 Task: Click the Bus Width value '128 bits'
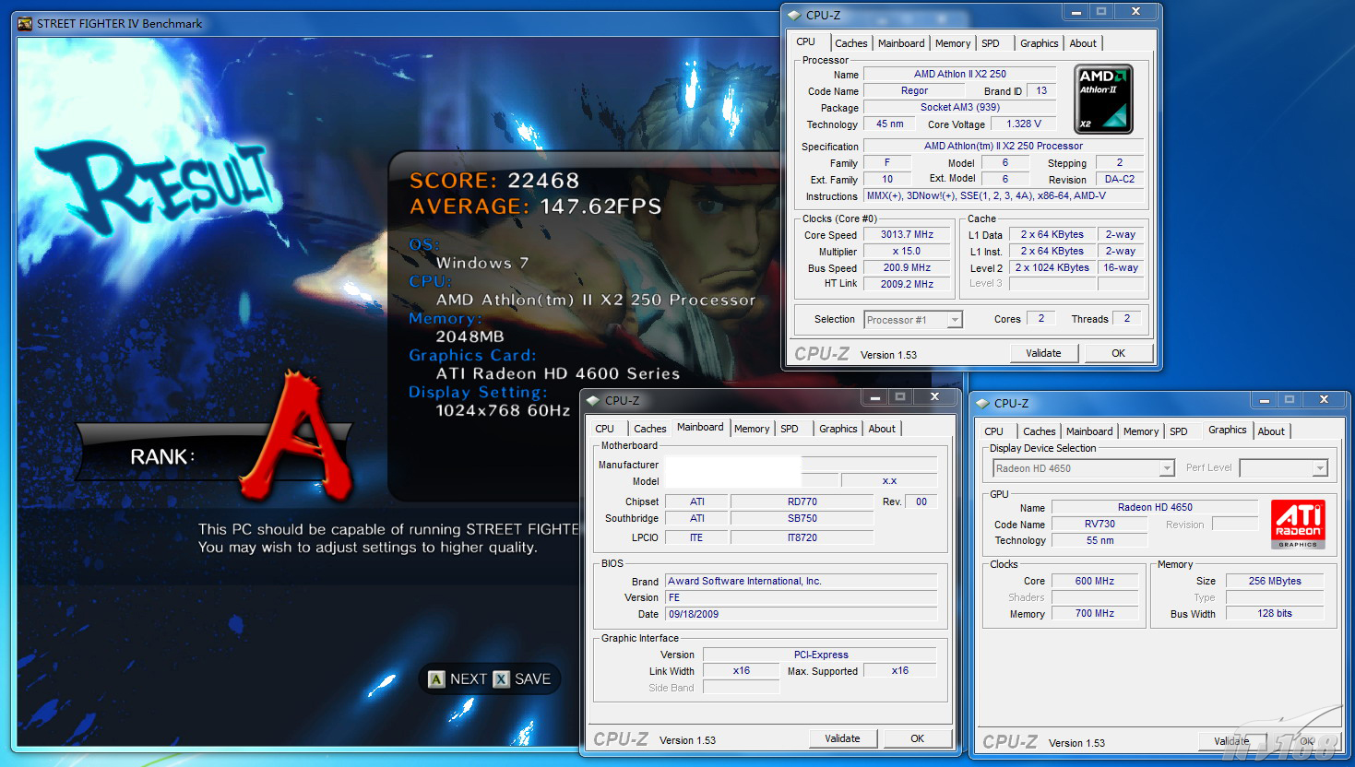pos(1275,613)
